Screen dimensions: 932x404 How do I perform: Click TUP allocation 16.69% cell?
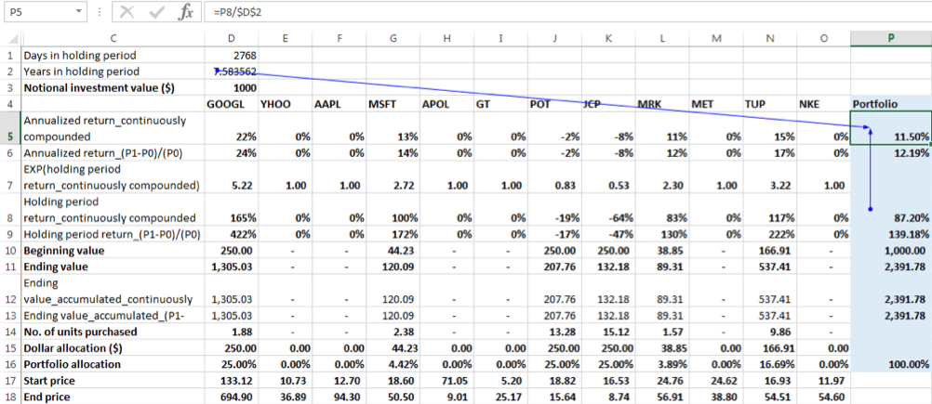pyautogui.click(x=770, y=364)
